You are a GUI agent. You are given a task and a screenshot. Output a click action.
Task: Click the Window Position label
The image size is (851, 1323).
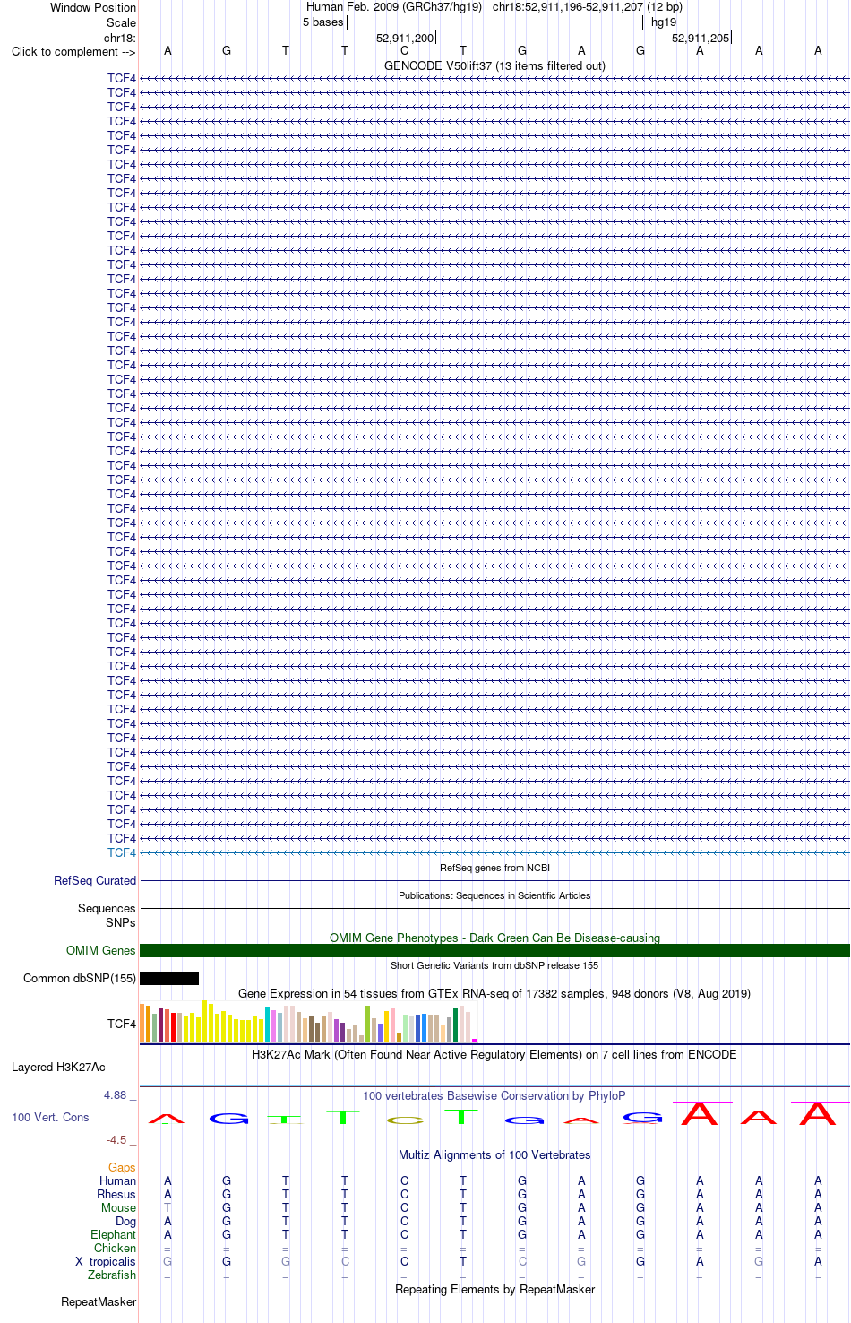93,7
